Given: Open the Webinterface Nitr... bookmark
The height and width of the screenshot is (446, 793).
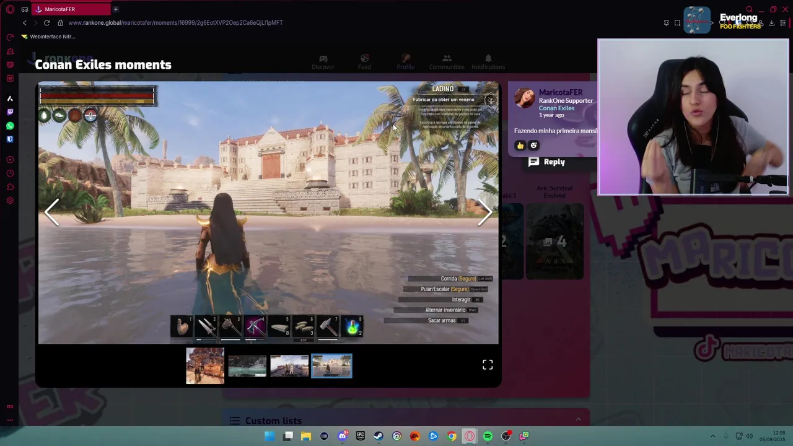Looking at the screenshot, I should (48, 37).
